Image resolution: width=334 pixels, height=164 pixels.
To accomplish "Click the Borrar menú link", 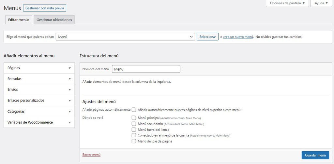I will click(x=91, y=155).
